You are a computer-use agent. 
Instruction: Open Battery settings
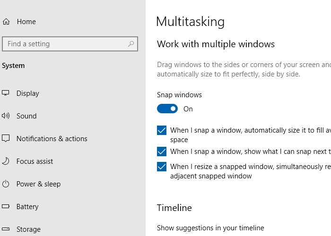click(27, 207)
